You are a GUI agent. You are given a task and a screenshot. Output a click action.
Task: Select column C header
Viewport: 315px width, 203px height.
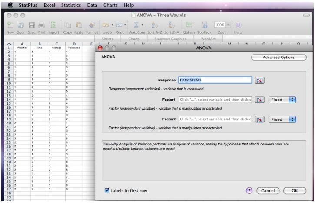click(x=56, y=44)
